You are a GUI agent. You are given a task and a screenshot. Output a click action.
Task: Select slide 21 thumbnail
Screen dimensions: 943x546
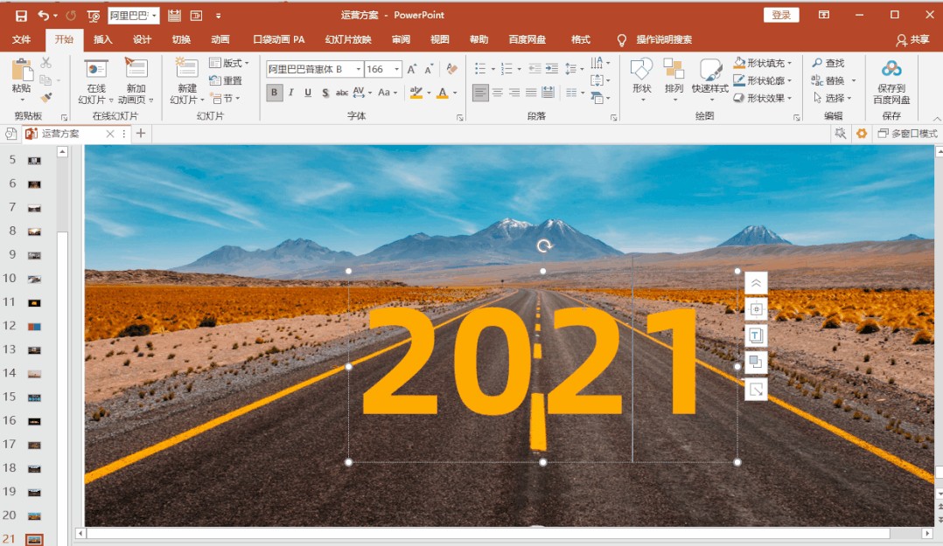34,539
